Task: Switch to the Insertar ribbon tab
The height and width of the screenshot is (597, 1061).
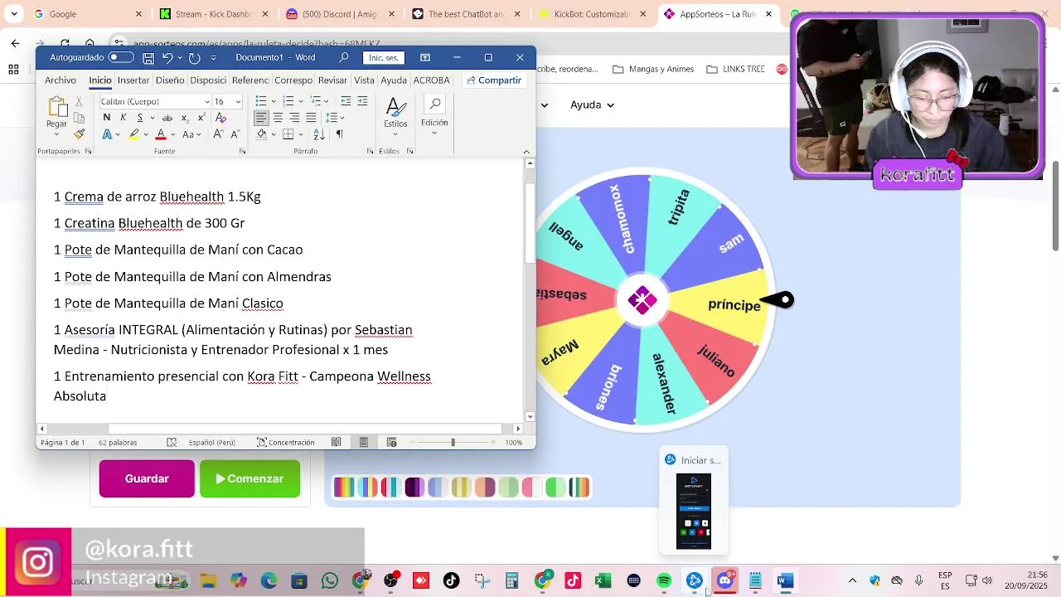Action: [x=133, y=80]
